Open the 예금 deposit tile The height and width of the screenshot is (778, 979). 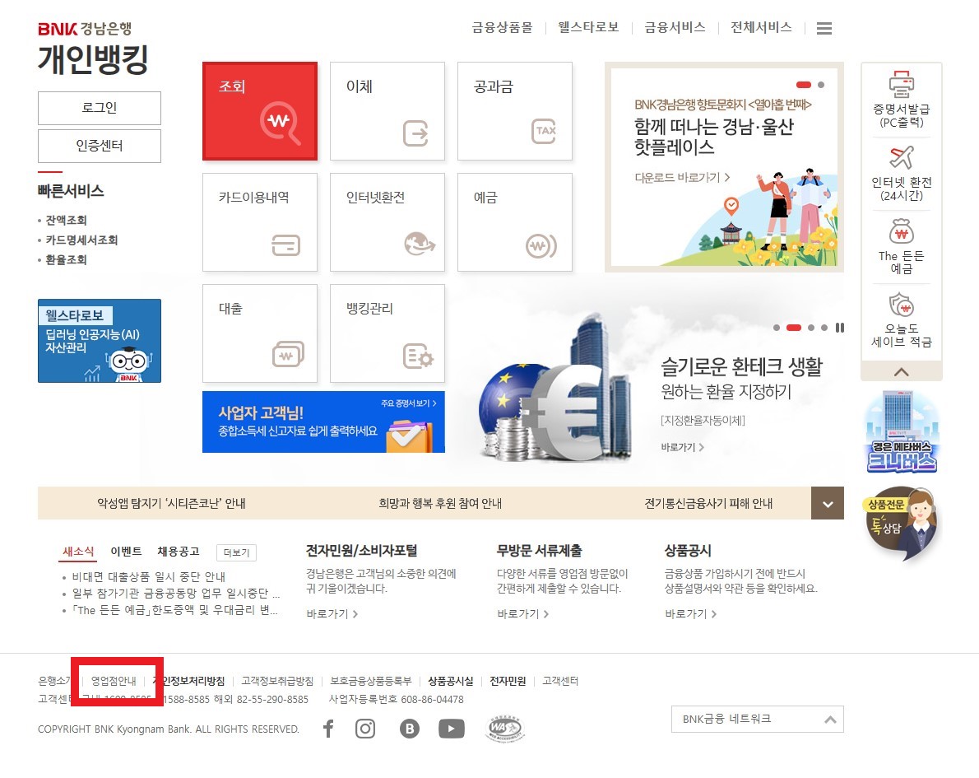click(x=514, y=222)
